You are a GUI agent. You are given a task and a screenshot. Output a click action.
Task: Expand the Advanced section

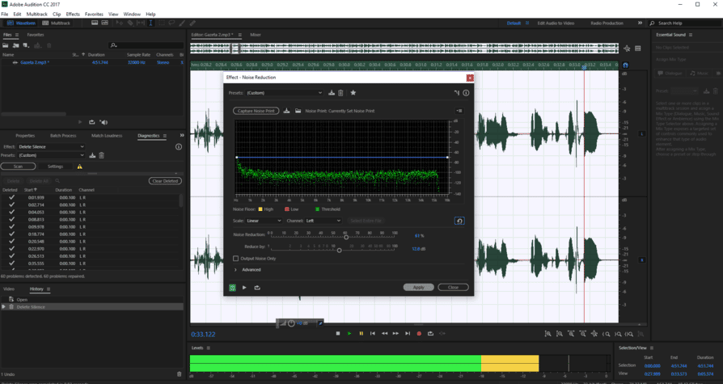[x=236, y=270]
